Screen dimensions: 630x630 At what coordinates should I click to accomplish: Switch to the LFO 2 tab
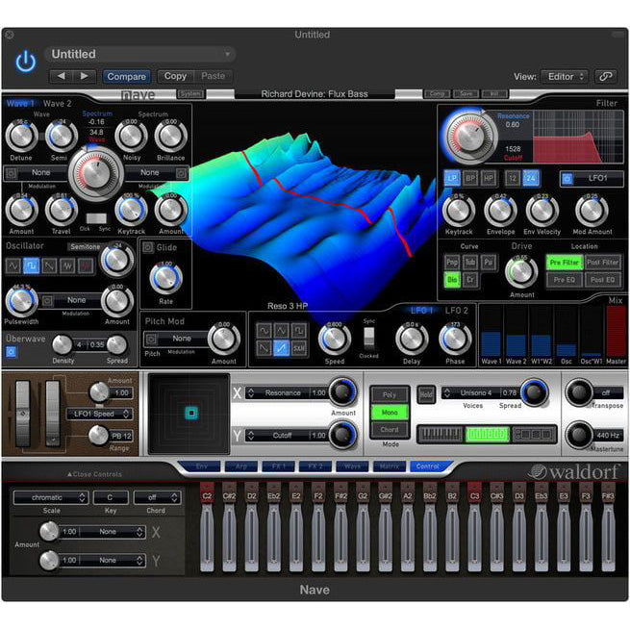coord(457,310)
